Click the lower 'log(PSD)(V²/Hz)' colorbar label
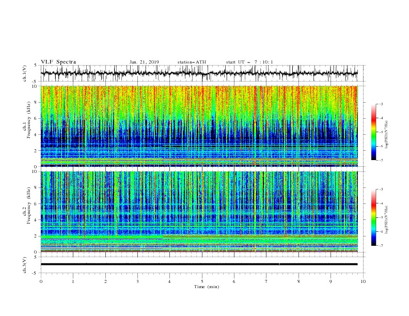Viewport: 409px width, 316px height. tap(387, 220)
